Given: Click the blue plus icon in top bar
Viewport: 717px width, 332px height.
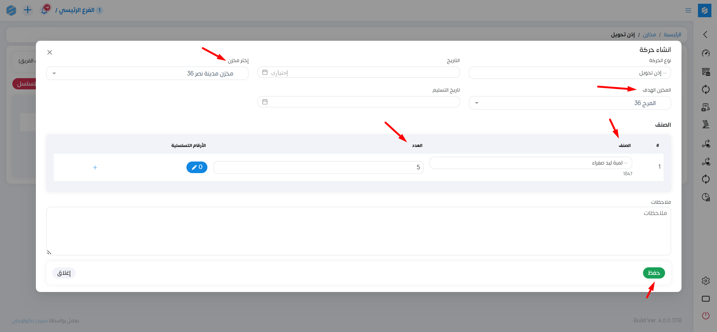Looking at the screenshot, I should click(x=28, y=10).
